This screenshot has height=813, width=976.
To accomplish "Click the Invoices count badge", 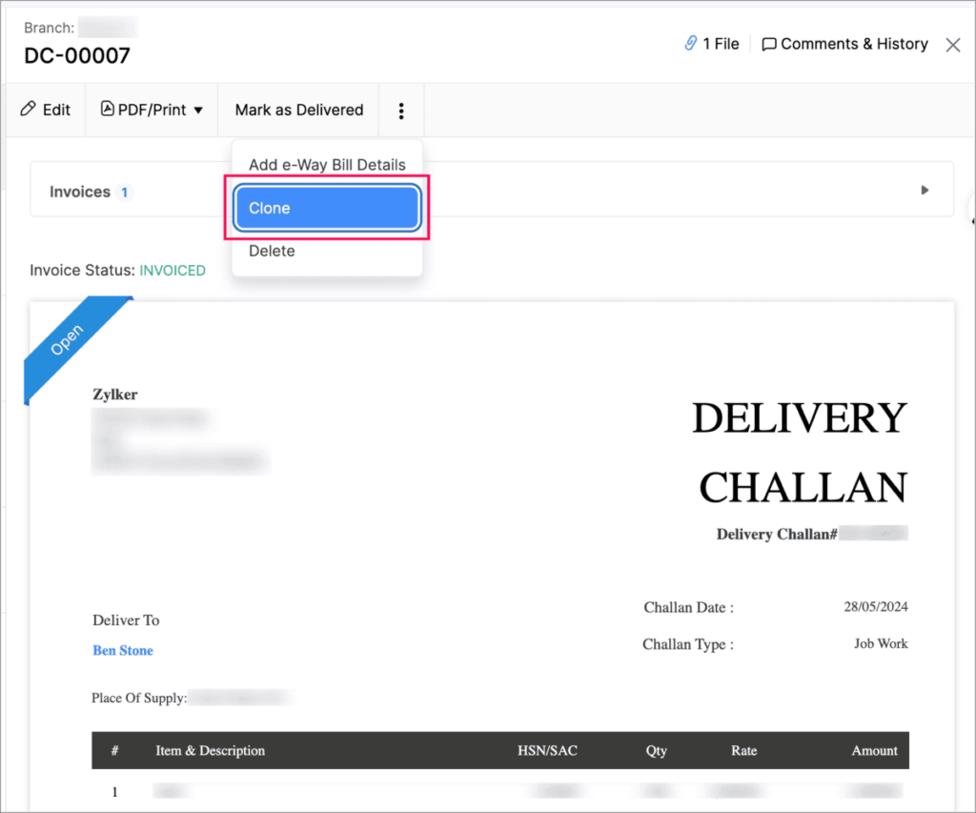I will point(125,193).
